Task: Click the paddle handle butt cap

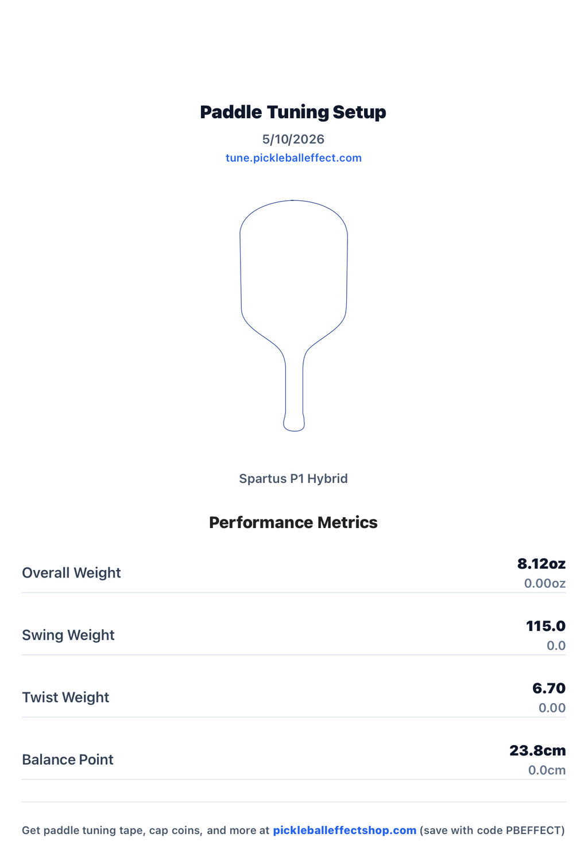Action: tap(294, 424)
